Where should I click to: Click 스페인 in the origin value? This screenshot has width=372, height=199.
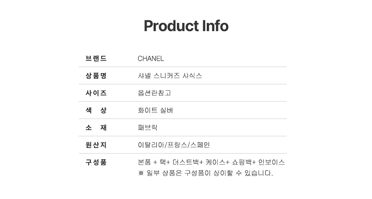(x=201, y=145)
